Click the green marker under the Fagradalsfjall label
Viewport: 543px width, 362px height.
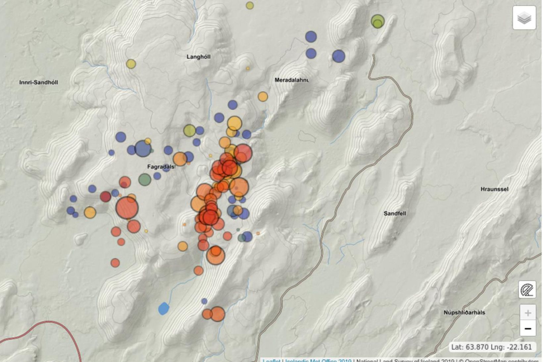click(145, 180)
